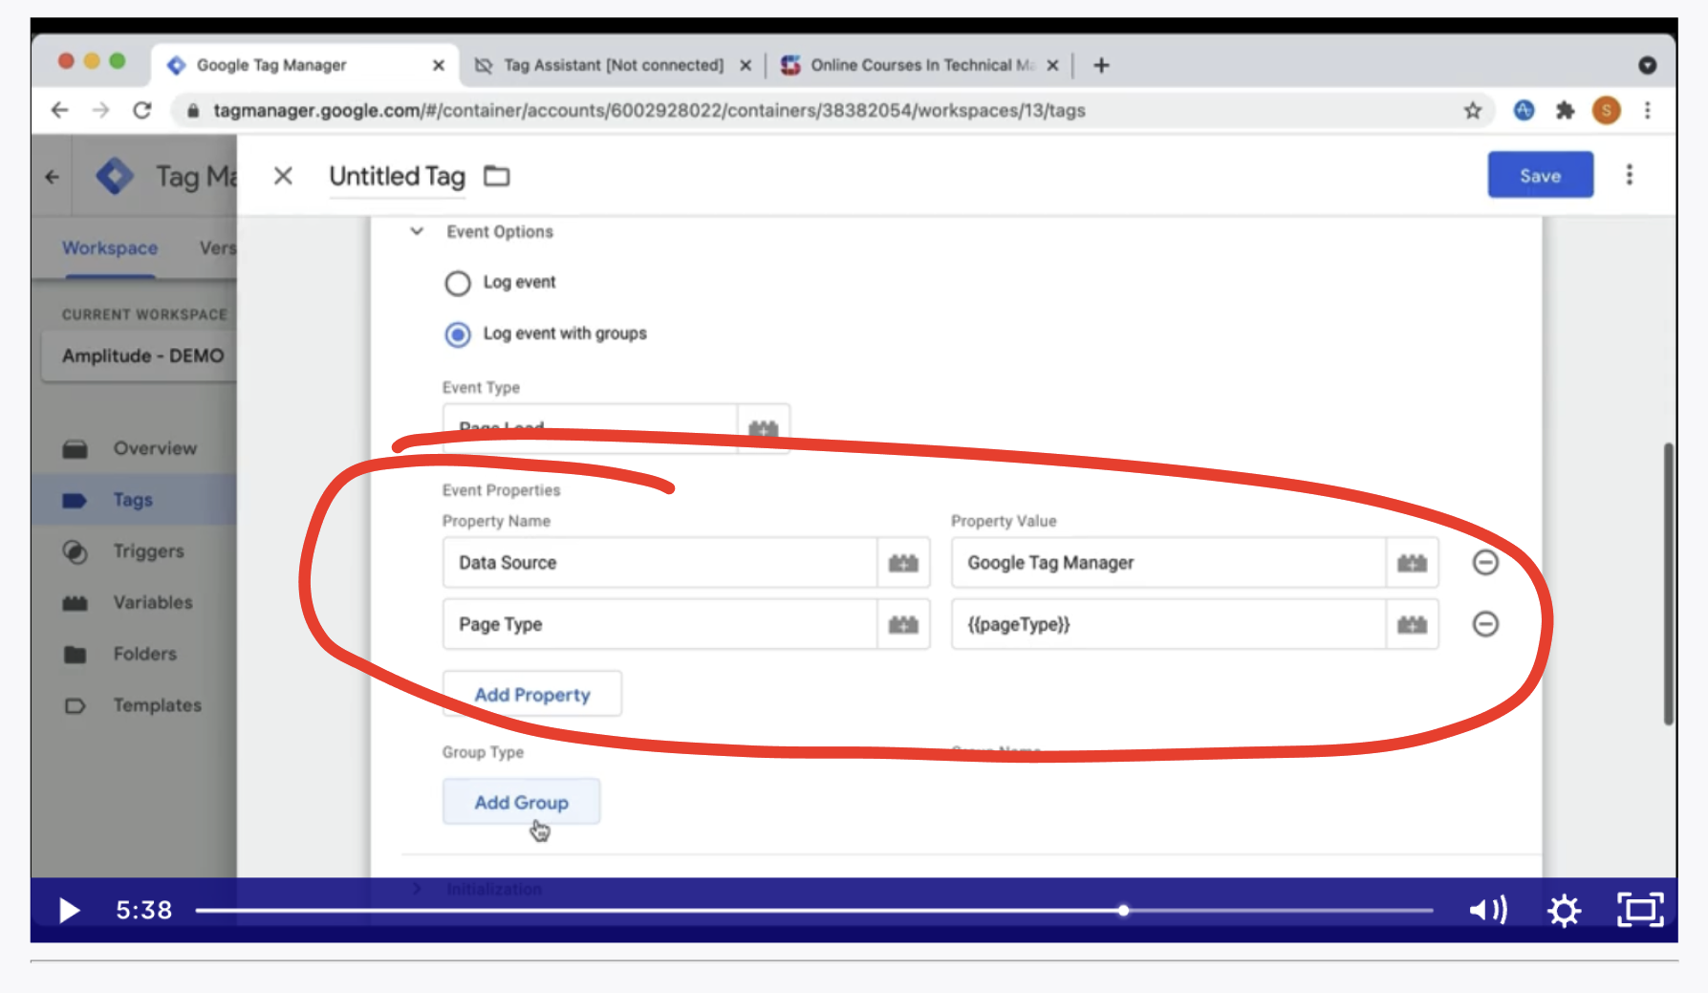This screenshot has height=993, width=1708.
Task: Open the Chrome profile avatar
Action: [1607, 111]
